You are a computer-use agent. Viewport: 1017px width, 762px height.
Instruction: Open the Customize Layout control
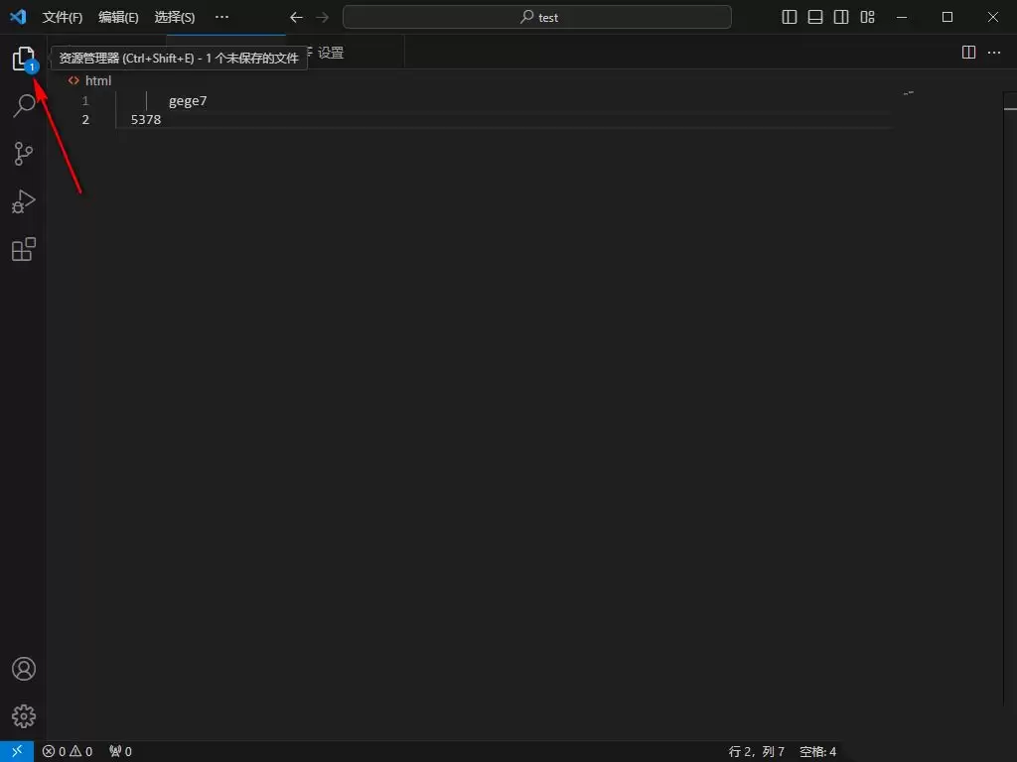point(866,17)
